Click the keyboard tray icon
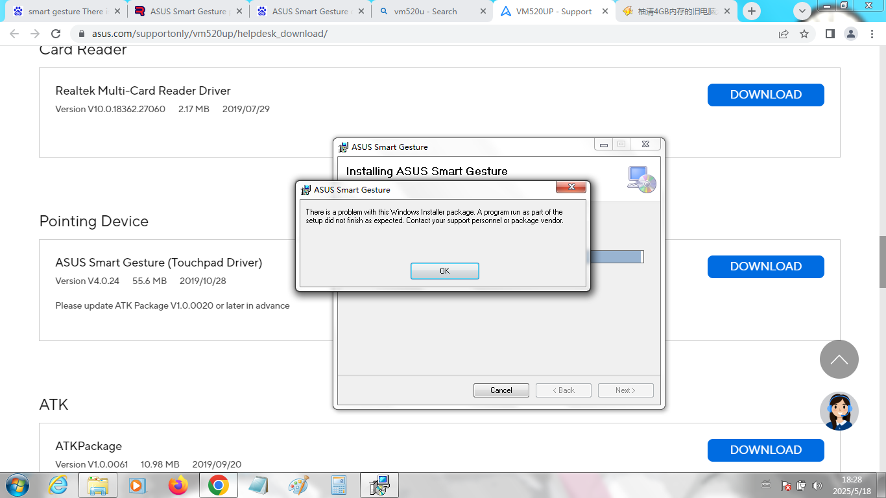This screenshot has height=498, width=886. pos(766,485)
